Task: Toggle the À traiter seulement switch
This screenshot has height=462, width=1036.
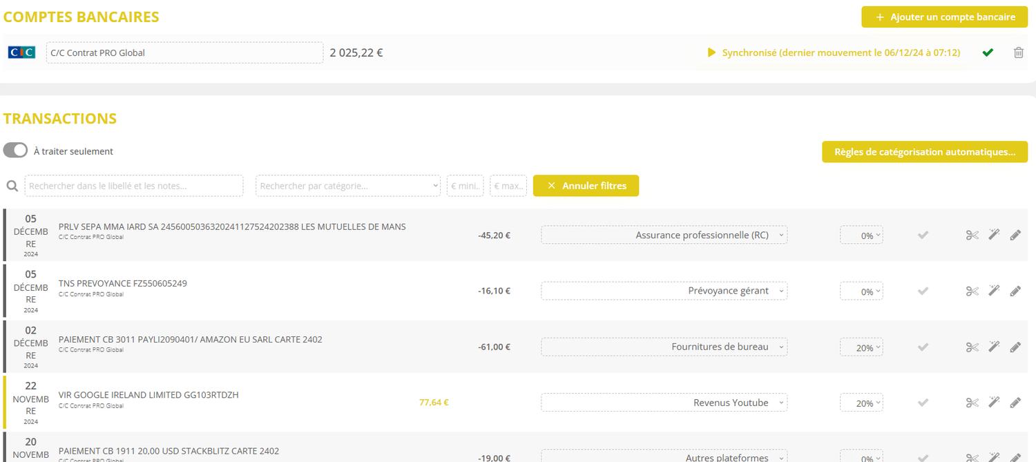Action: [x=15, y=151]
